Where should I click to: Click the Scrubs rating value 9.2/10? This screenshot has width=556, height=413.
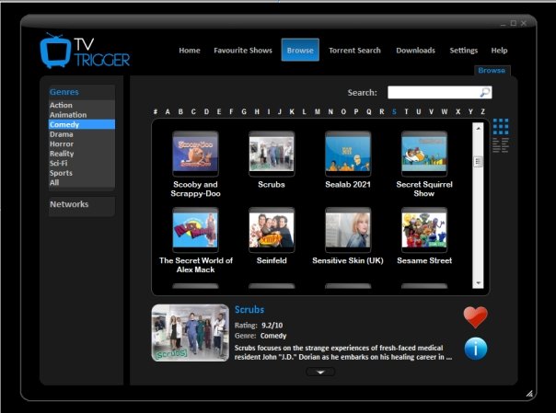(272, 326)
